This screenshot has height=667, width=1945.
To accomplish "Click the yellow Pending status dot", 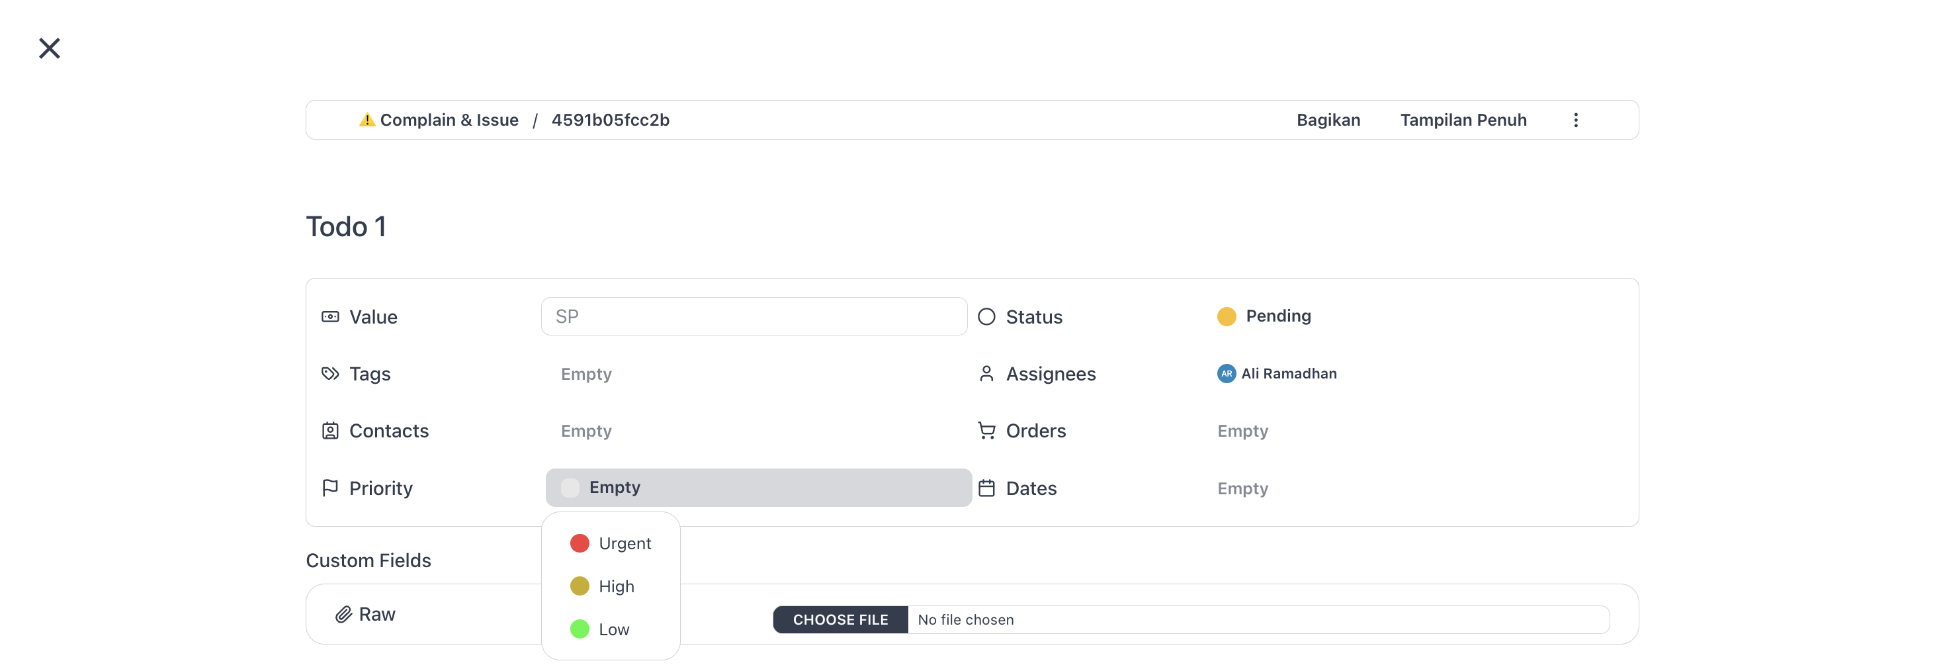I will (1226, 316).
